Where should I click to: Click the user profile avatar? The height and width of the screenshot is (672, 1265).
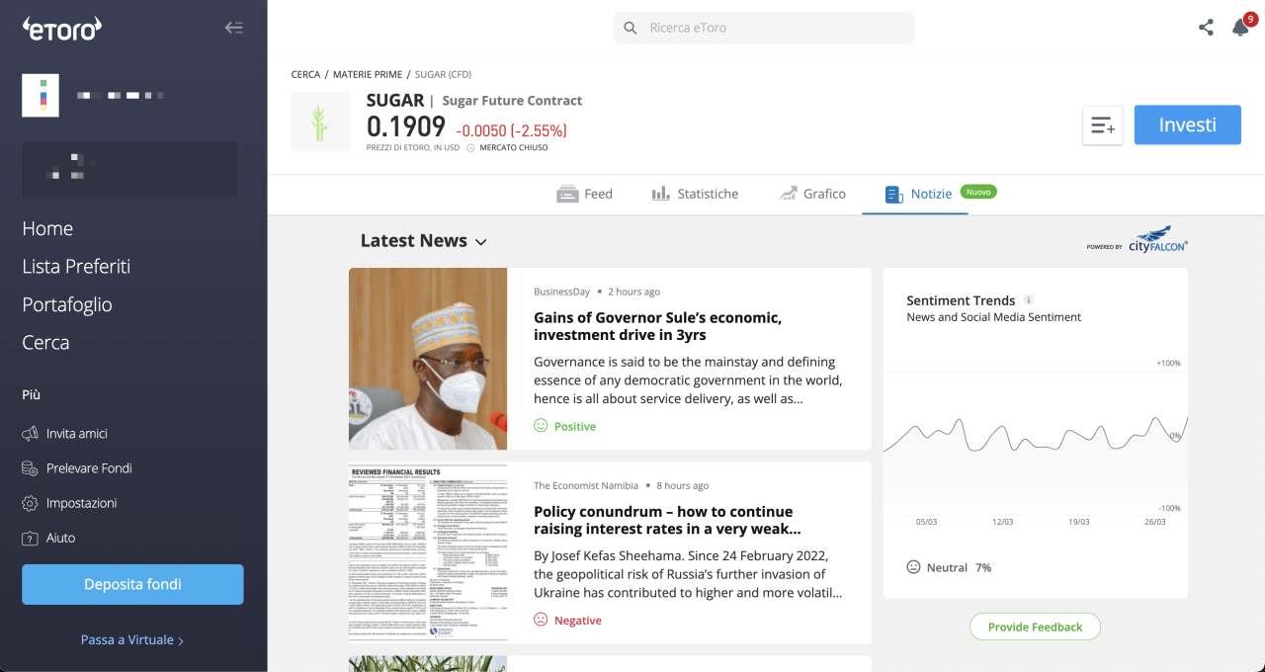point(41,96)
